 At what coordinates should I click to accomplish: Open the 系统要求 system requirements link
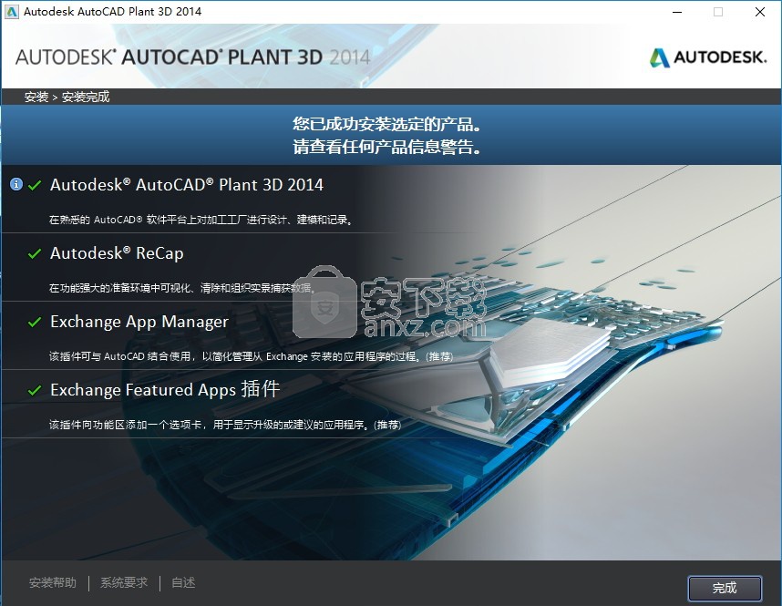coord(124,582)
